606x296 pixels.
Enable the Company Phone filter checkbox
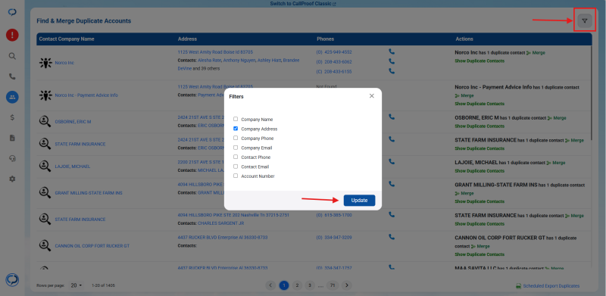coord(236,138)
